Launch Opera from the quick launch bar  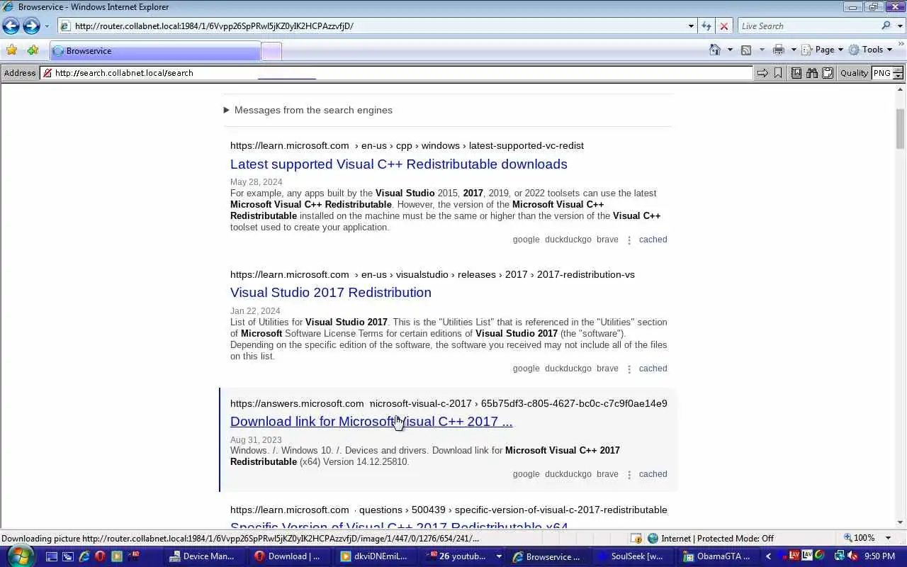click(100, 556)
